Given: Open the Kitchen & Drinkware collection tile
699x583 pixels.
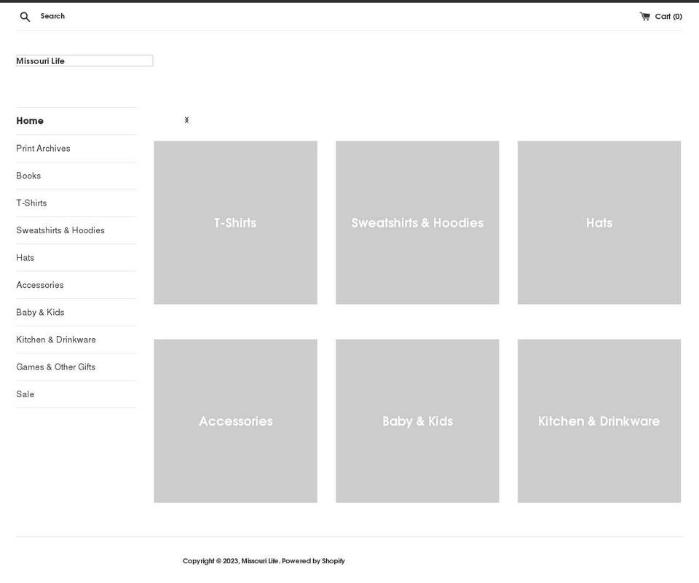Looking at the screenshot, I should point(599,421).
